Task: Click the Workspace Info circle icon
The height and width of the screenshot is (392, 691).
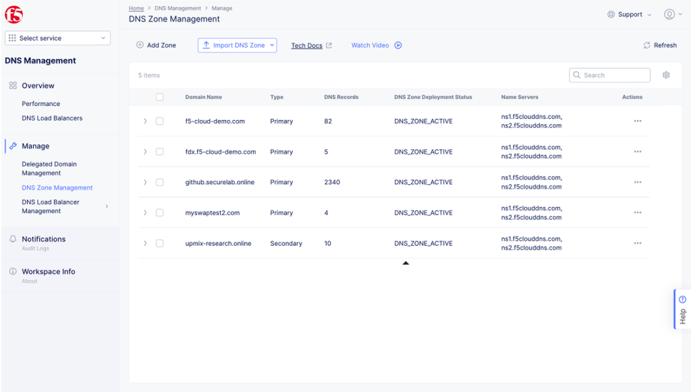Action: tap(13, 271)
